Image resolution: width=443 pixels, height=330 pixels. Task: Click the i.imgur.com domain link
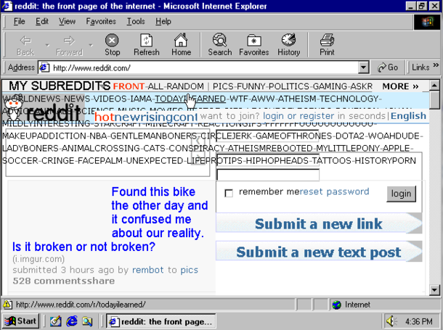pyautogui.click(x=38, y=259)
